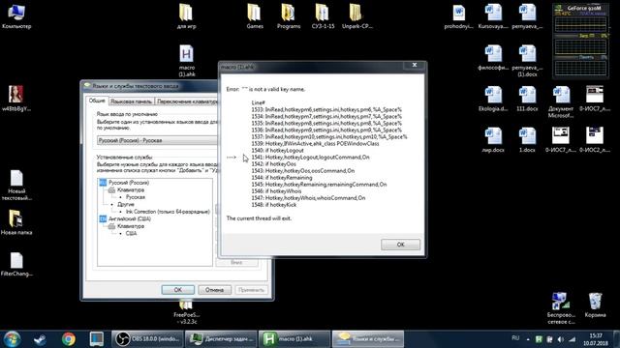Viewport: 620px width, 348px height.
Task: Open the prohodnyi Word document
Action: pyautogui.click(x=458, y=16)
